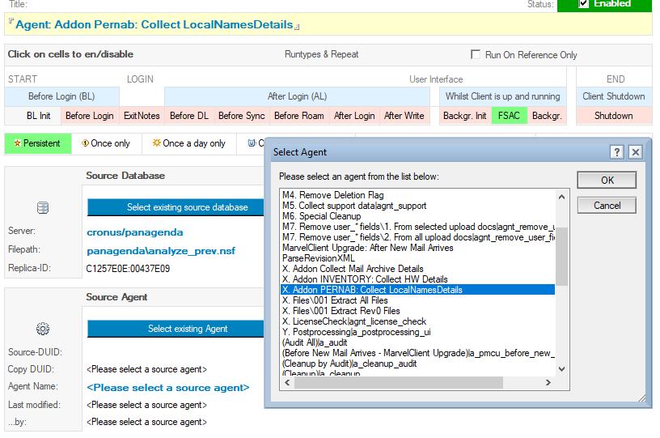Click the Select Agent dialog help button
This screenshot has width=660, height=438.
click(616, 152)
